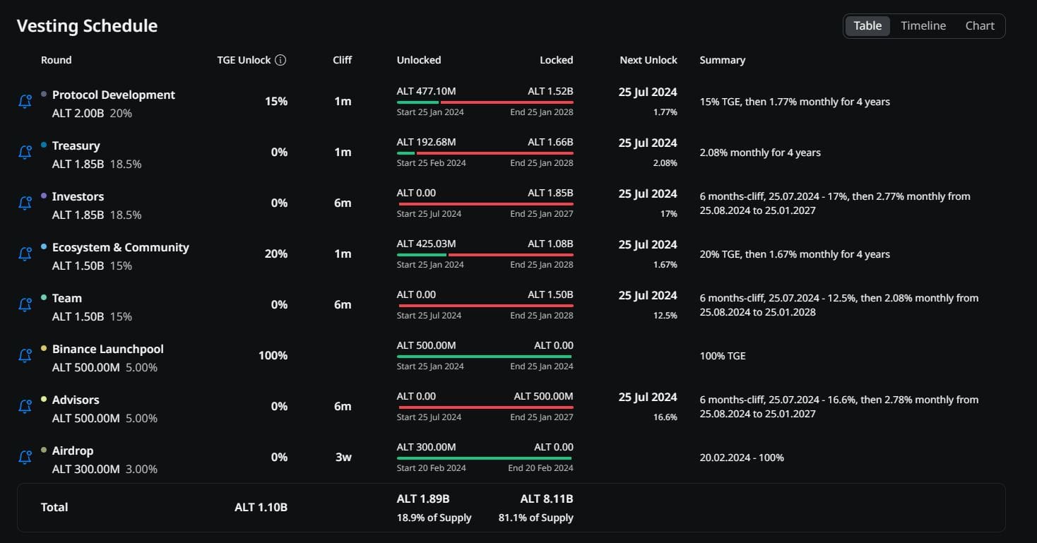Click the 1.77% next unlock percentage
The width and height of the screenshot is (1037, 543).
[665, 112]
